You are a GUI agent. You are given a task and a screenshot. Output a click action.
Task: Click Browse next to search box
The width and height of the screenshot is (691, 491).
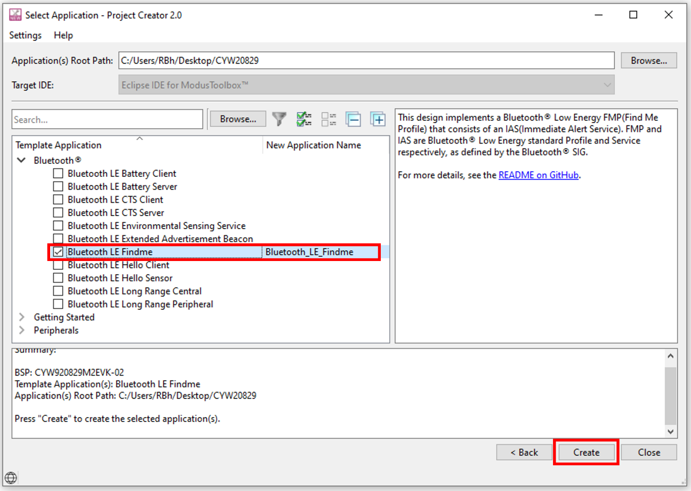pyautogui.click(x=238, y=119)
